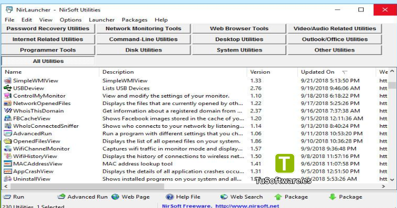Start a Web Search for utility
The image size is (397, 208).
point(242,197)
